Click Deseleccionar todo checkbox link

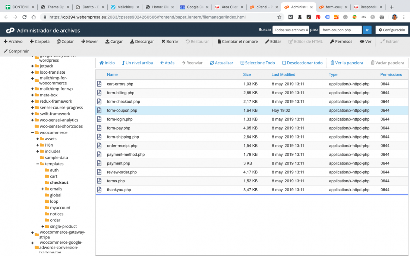point(302,63)
